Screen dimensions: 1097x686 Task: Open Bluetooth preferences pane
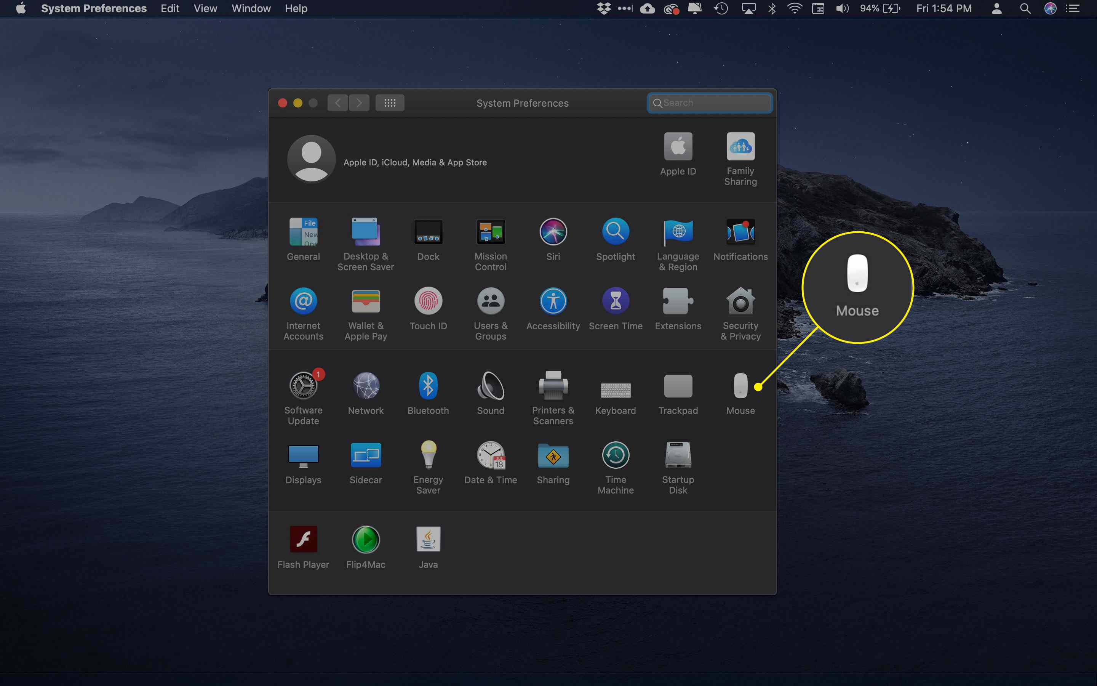click(429, 393)
